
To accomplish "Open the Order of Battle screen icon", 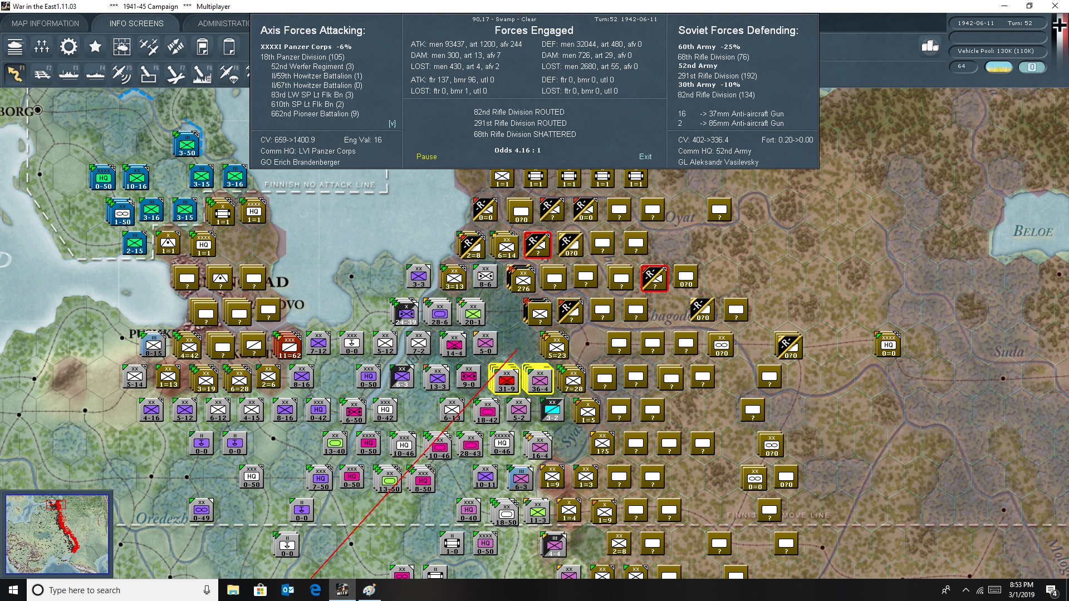I will (15, 47).
